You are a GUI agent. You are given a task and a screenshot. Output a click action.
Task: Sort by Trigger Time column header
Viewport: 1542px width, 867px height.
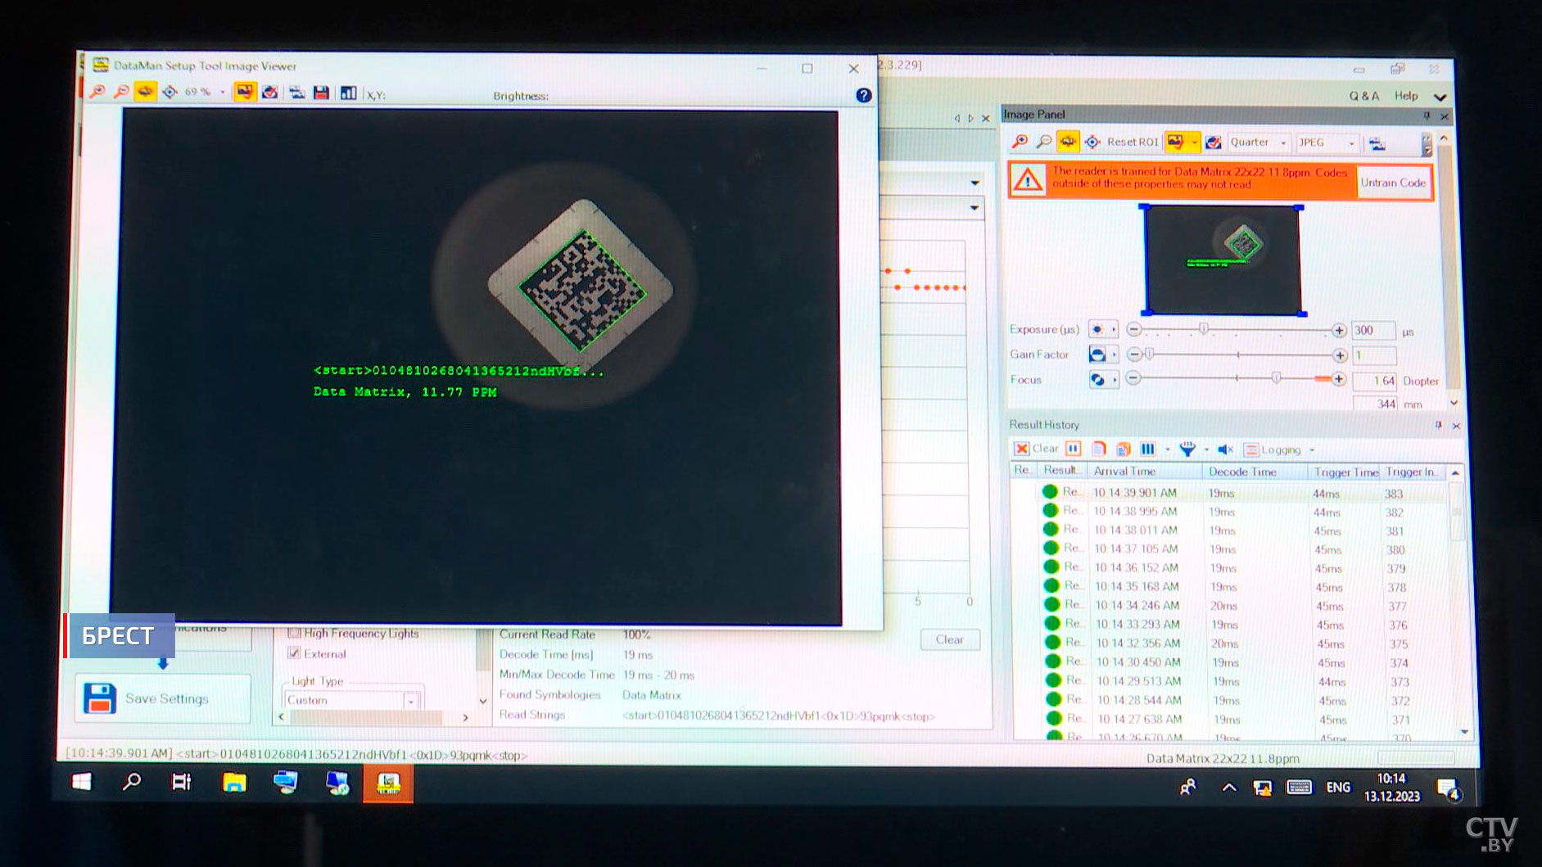(x=1345, y=472)
